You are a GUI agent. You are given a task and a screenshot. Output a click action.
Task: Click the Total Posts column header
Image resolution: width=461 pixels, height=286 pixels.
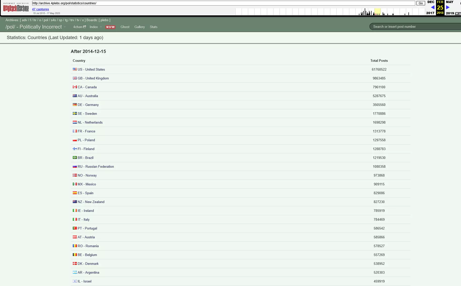tap(379, 61)
